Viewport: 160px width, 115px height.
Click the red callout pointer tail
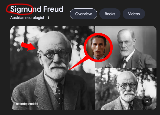point(79,64)
